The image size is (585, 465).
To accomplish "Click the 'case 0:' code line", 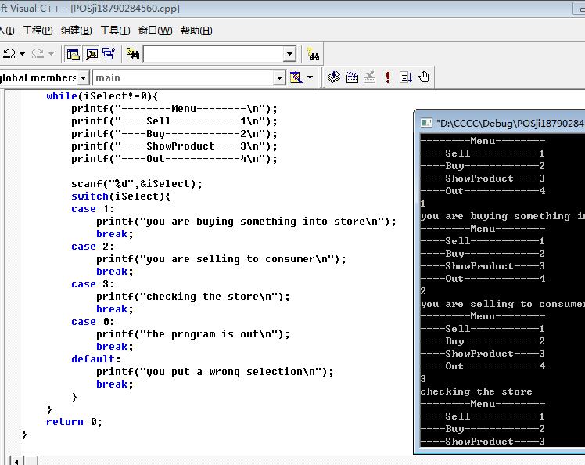I will click(x=93, y=322).
